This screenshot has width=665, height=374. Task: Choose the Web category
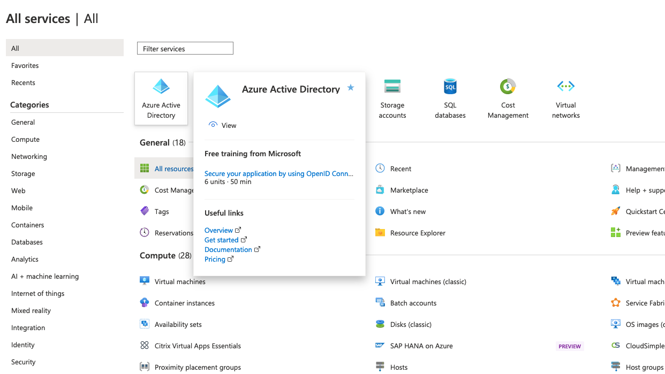(18, 190)
